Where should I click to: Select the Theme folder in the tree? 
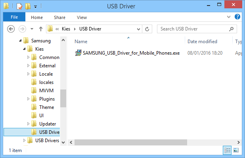pyautogui.click(x=46, y=107)
